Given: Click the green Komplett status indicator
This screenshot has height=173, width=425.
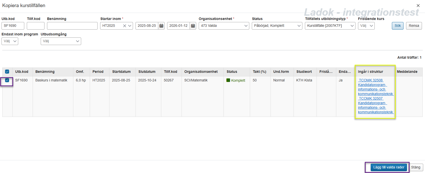Looking at the screenshot, I should coord(228,80).
